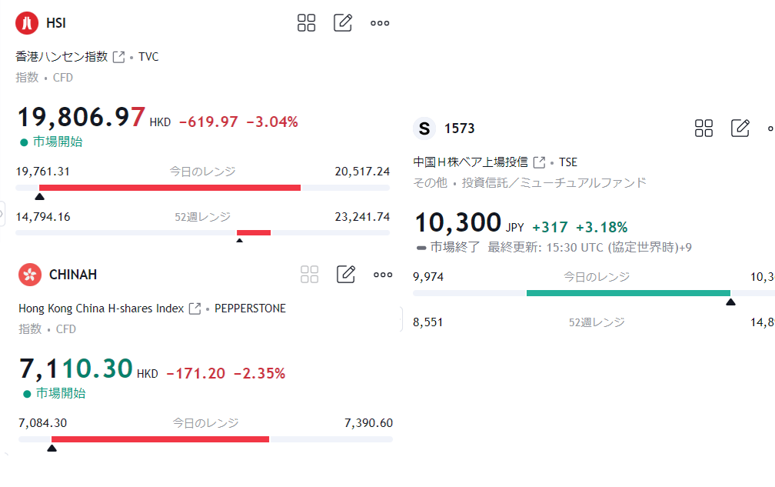The height and width of the screenshot is (487, 775).
Task: Open external link icon beside 香港ハンセン指数
Action: tap(119, 57)
